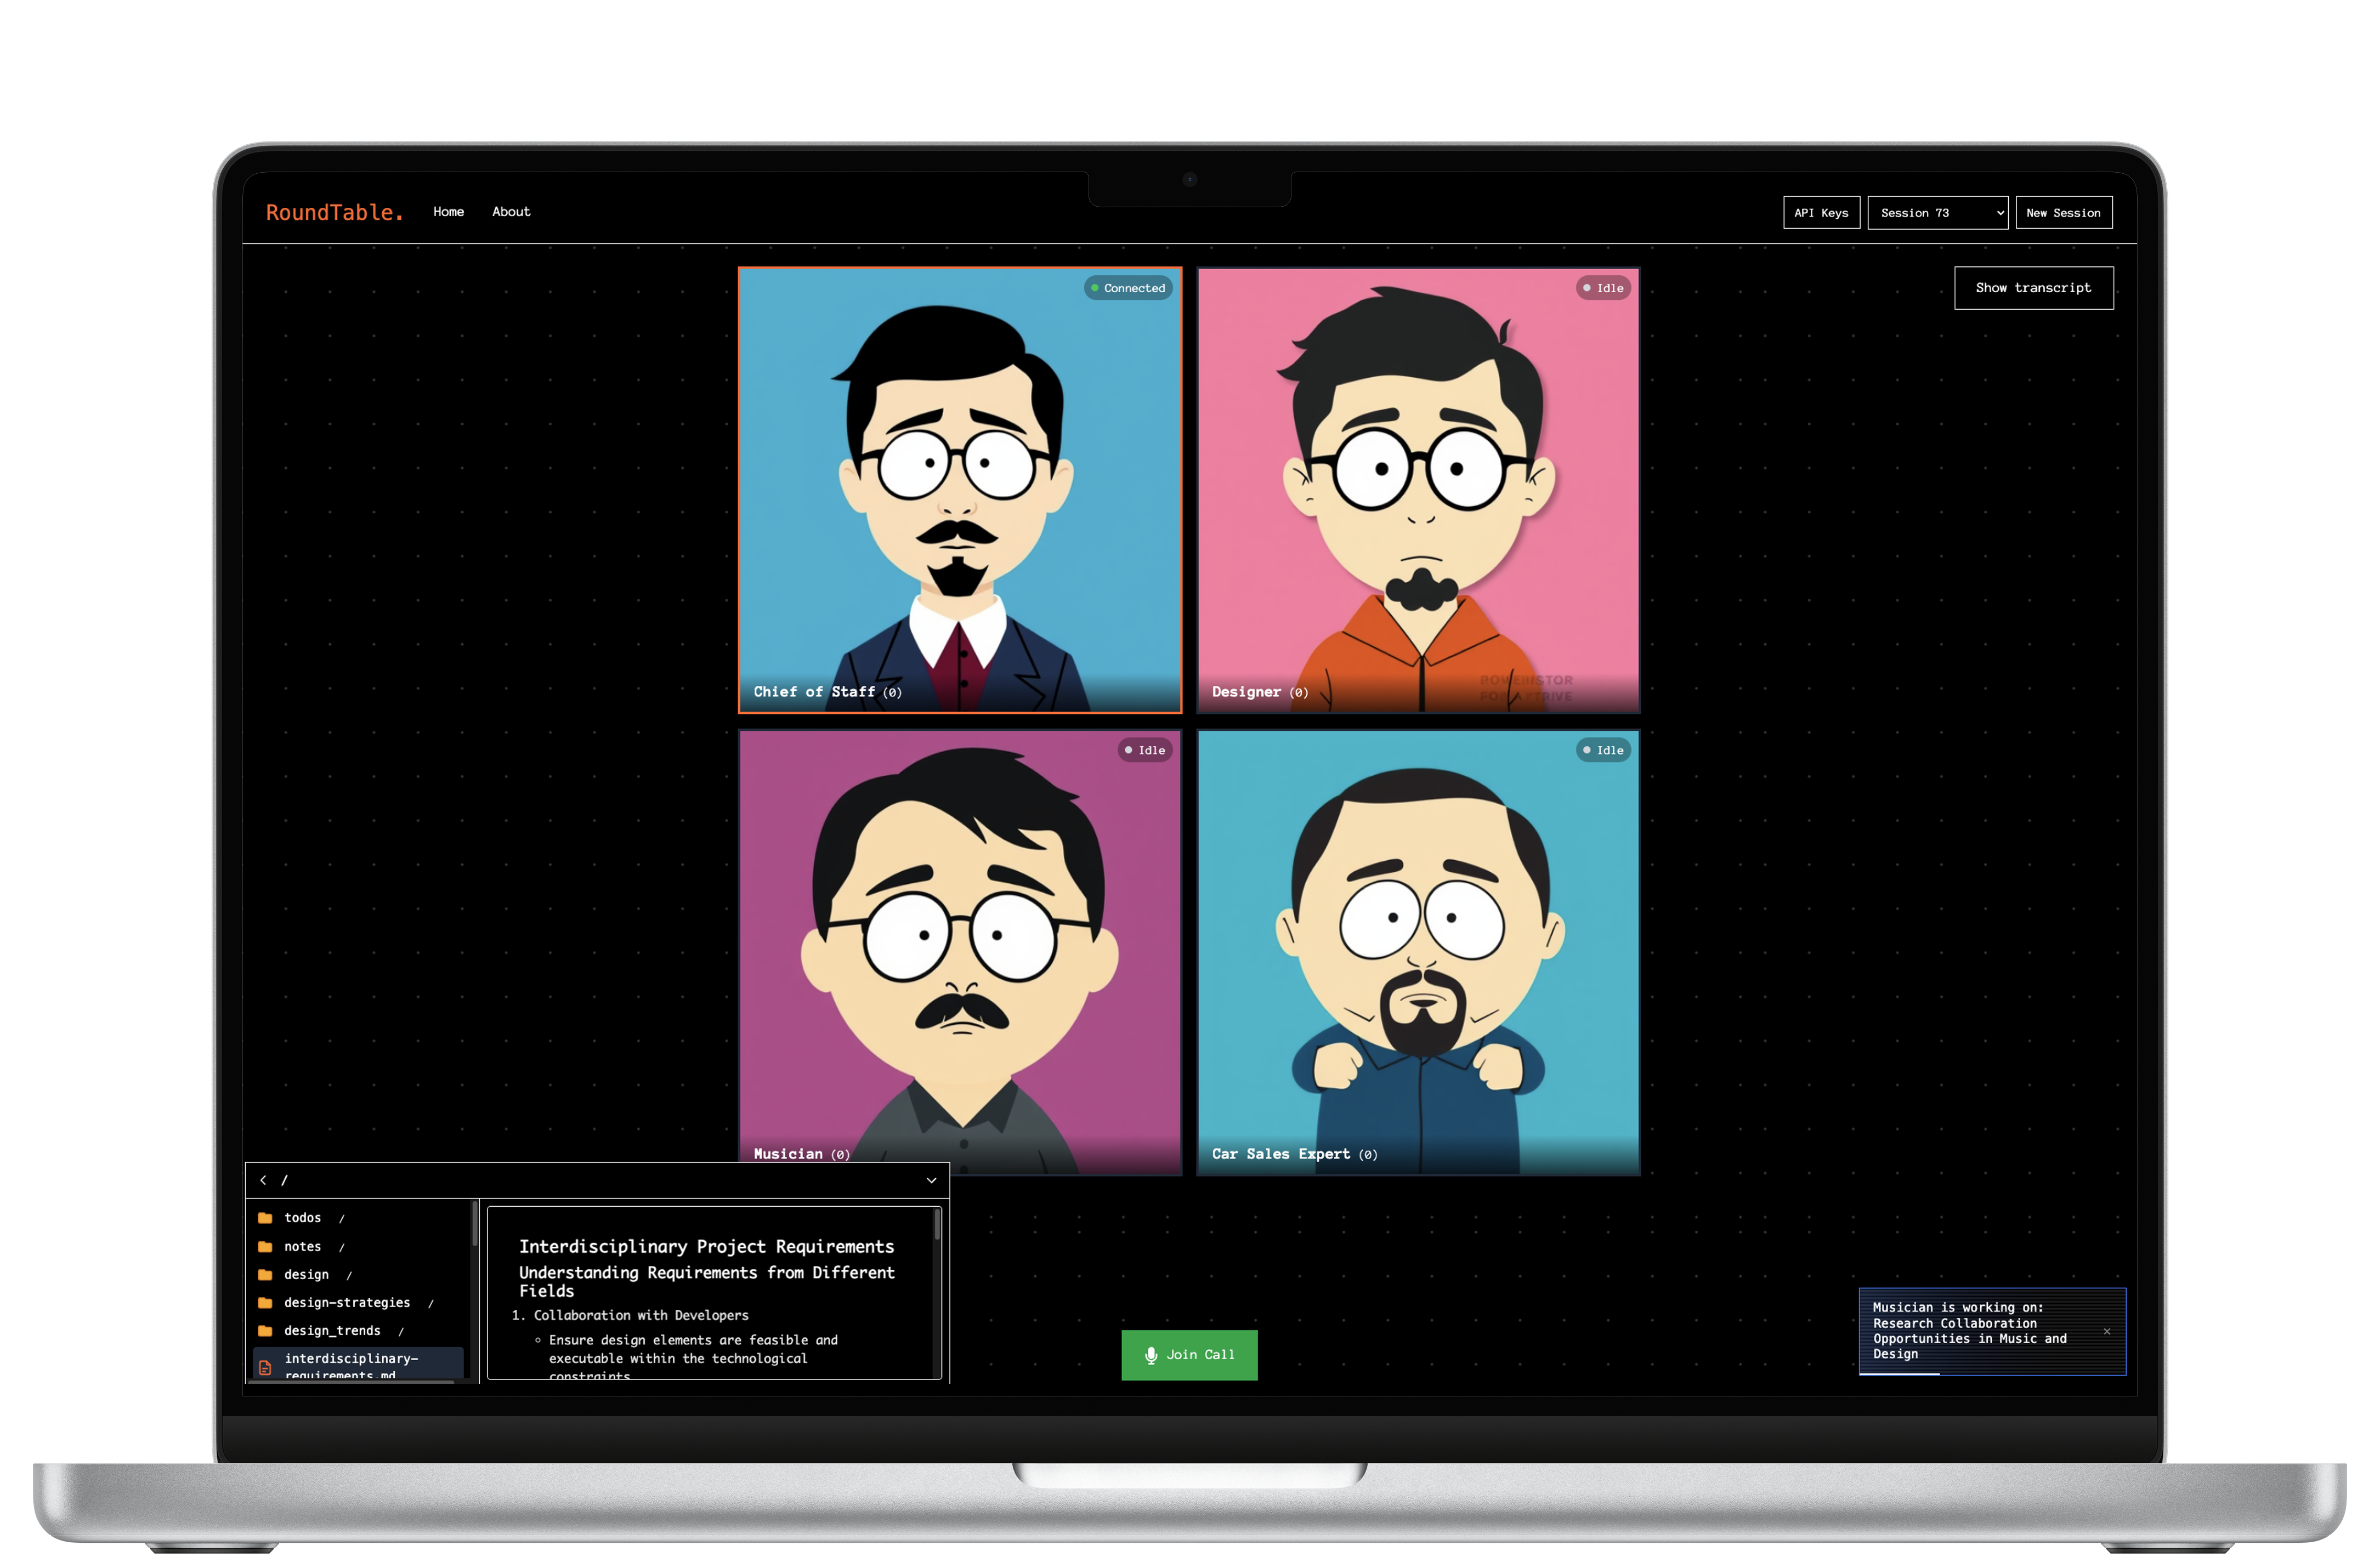The width and height of the screenshot is (2380, 1568).
Task: Select interdisciplinary-requirements.md file icon
Action: [265, 1367]
